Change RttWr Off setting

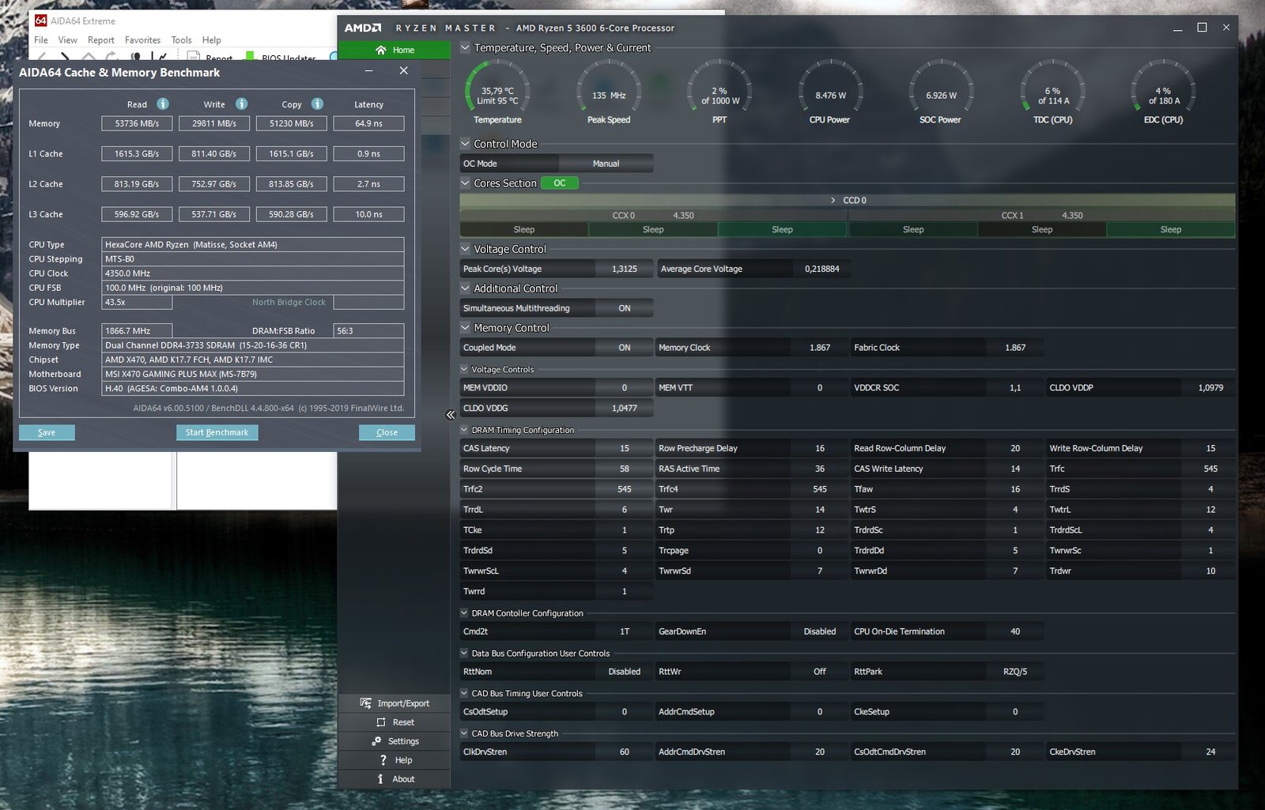tap(820, 672)
